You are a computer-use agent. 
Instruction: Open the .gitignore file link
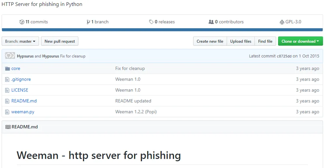click(21, 79)
